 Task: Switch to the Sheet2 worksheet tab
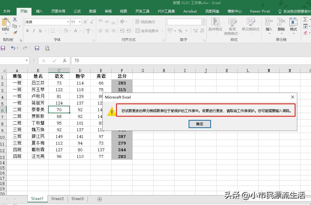57,199
